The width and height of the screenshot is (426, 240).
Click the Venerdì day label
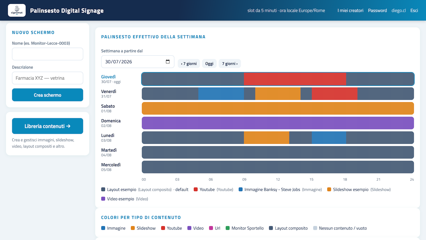click(x=109, y=91)
